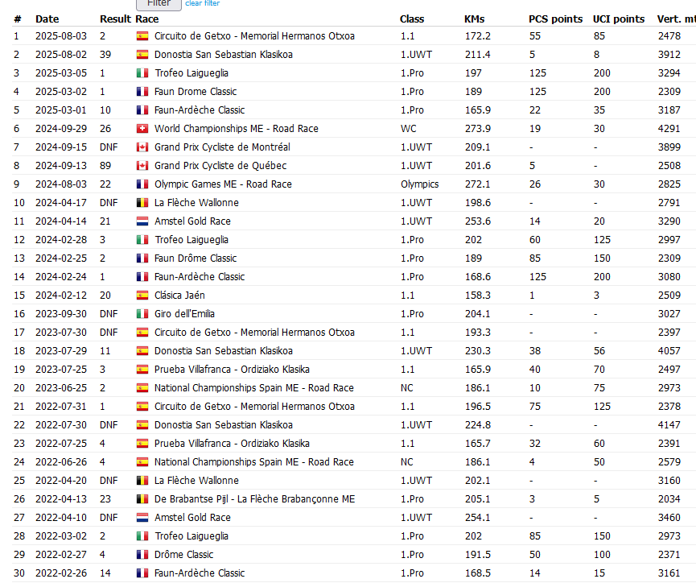
Task: Click France flag beside Faun Drôme Classic 2024
Action: pyautogui.click(x=142, y=258)
